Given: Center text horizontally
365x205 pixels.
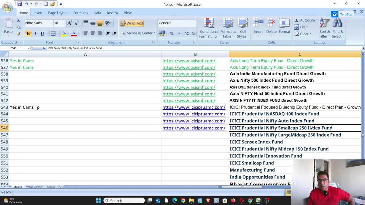Looking at the screenshot, I should tap(93, 33).
